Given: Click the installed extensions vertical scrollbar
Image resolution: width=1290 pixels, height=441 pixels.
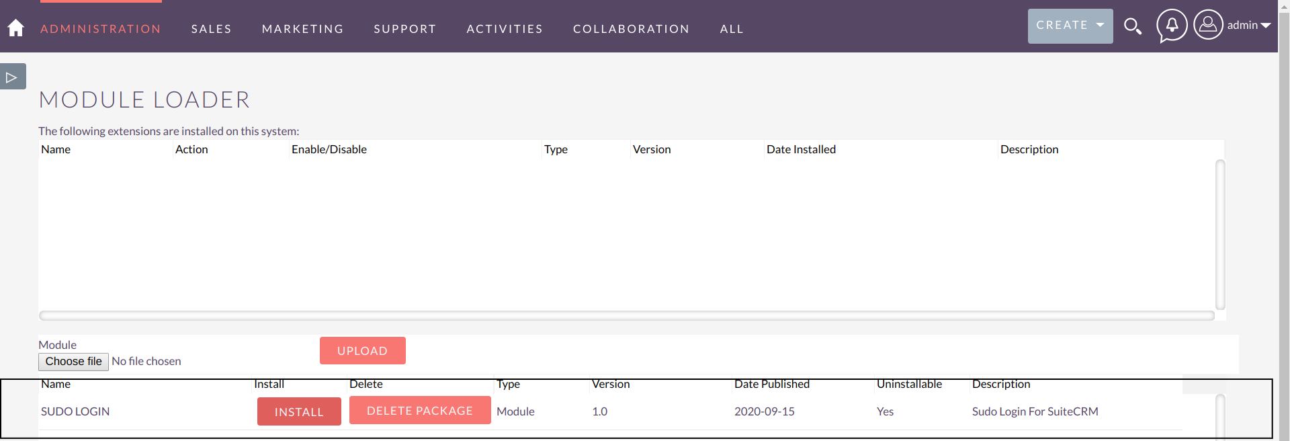Looking at the screenshot, I should [1220, 235].
